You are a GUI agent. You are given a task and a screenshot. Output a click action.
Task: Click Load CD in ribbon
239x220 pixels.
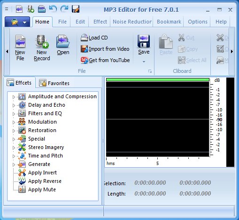click(94, 38)
